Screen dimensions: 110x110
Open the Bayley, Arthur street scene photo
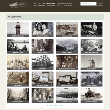click(42, 45)
